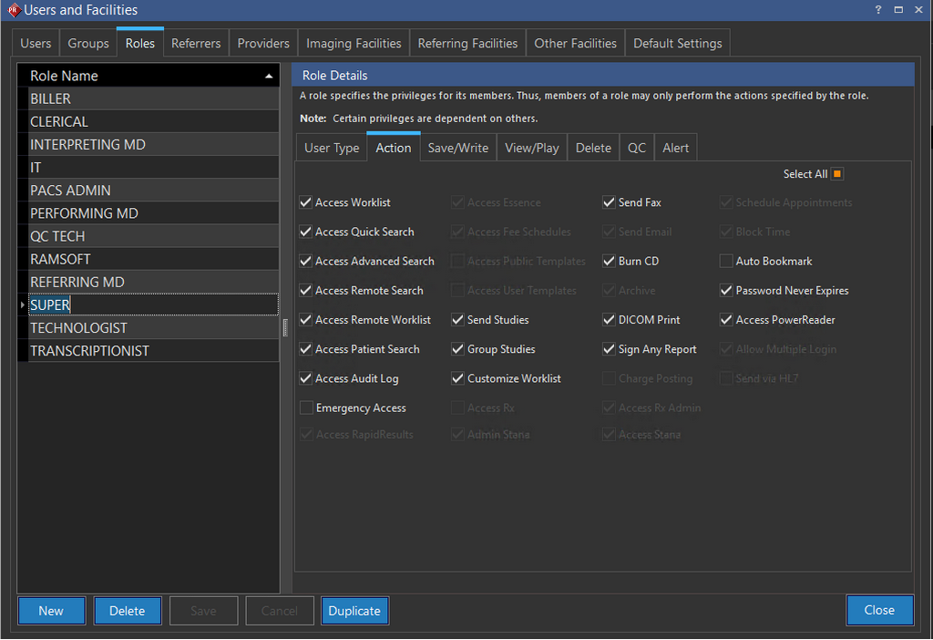Open the Default Settings tab
The width and height of the screenshot is (933, 640).
point(677,43)
